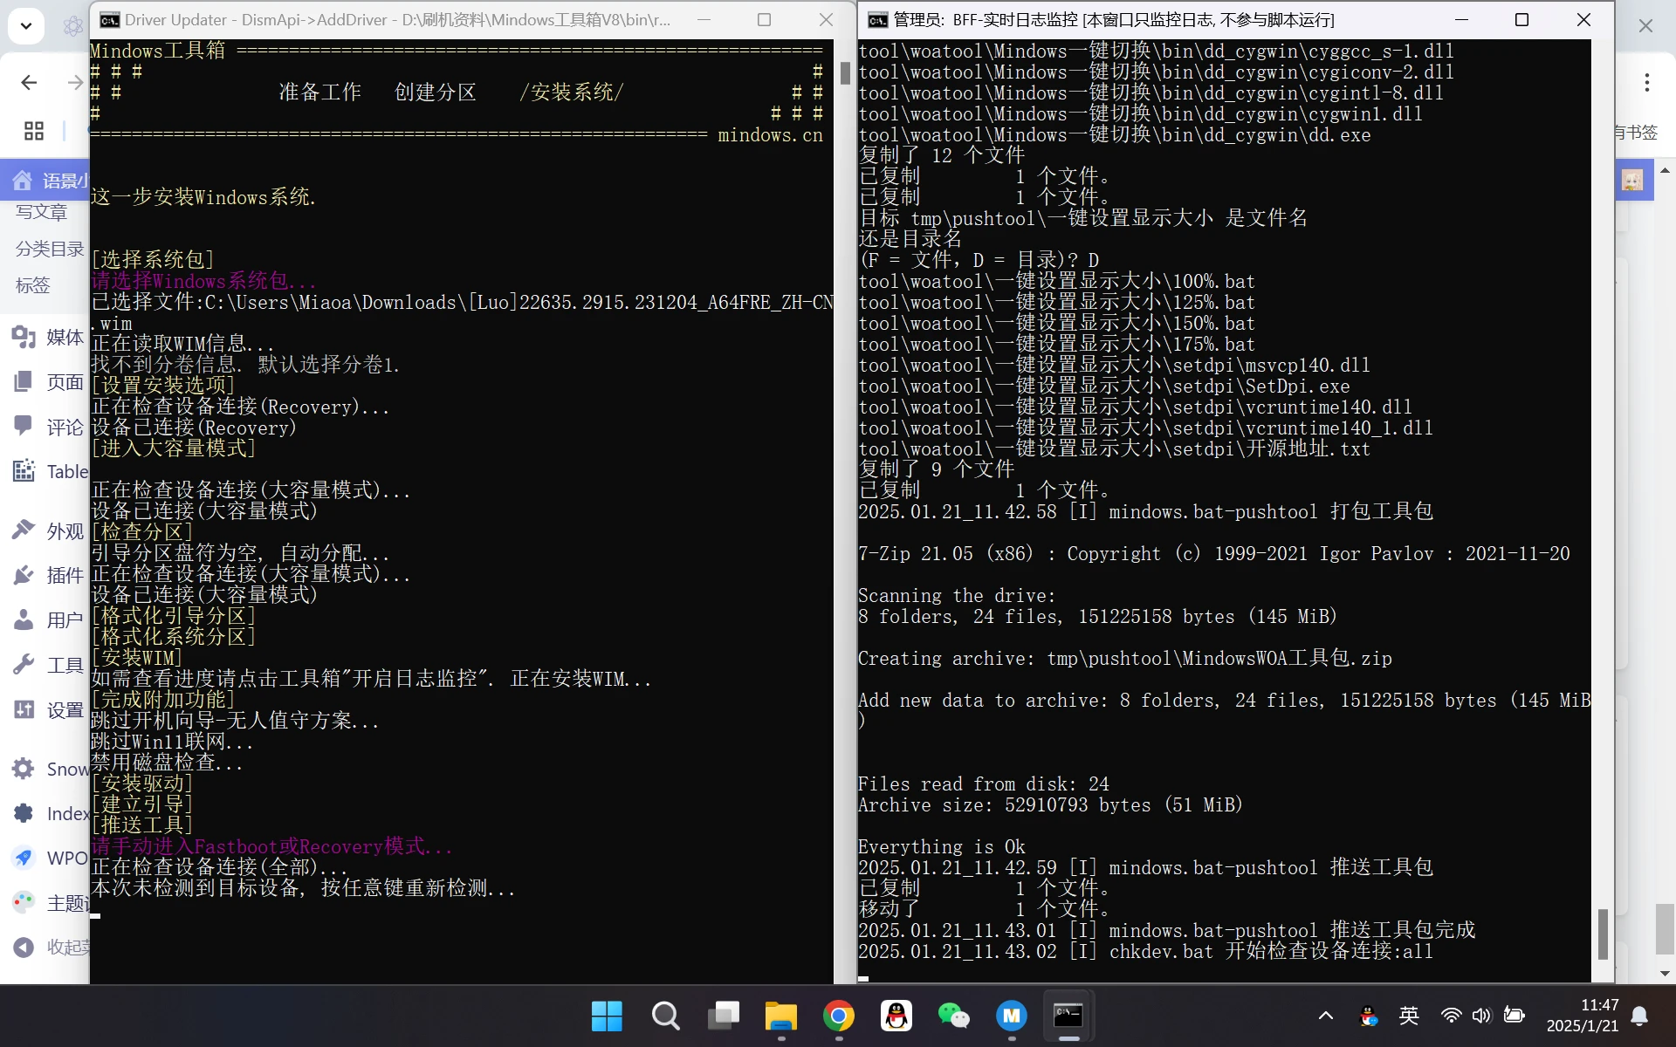Click the 写文章 (Write Post) link
1676x1047 pixels.
[40, 212]
